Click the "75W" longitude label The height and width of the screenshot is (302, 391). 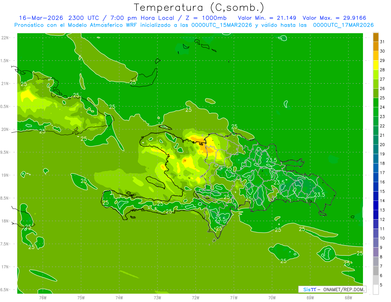click(x=81, y=297)
